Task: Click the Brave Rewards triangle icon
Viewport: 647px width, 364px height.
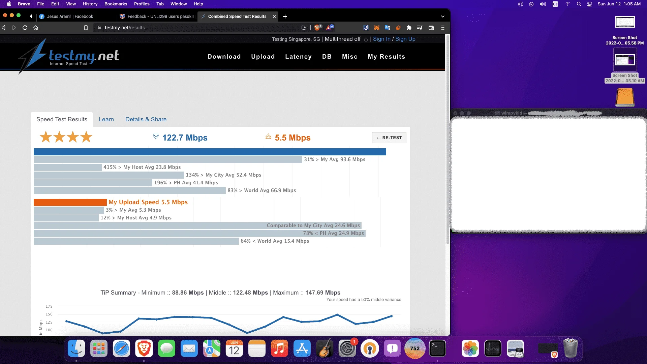Action: 329,28
